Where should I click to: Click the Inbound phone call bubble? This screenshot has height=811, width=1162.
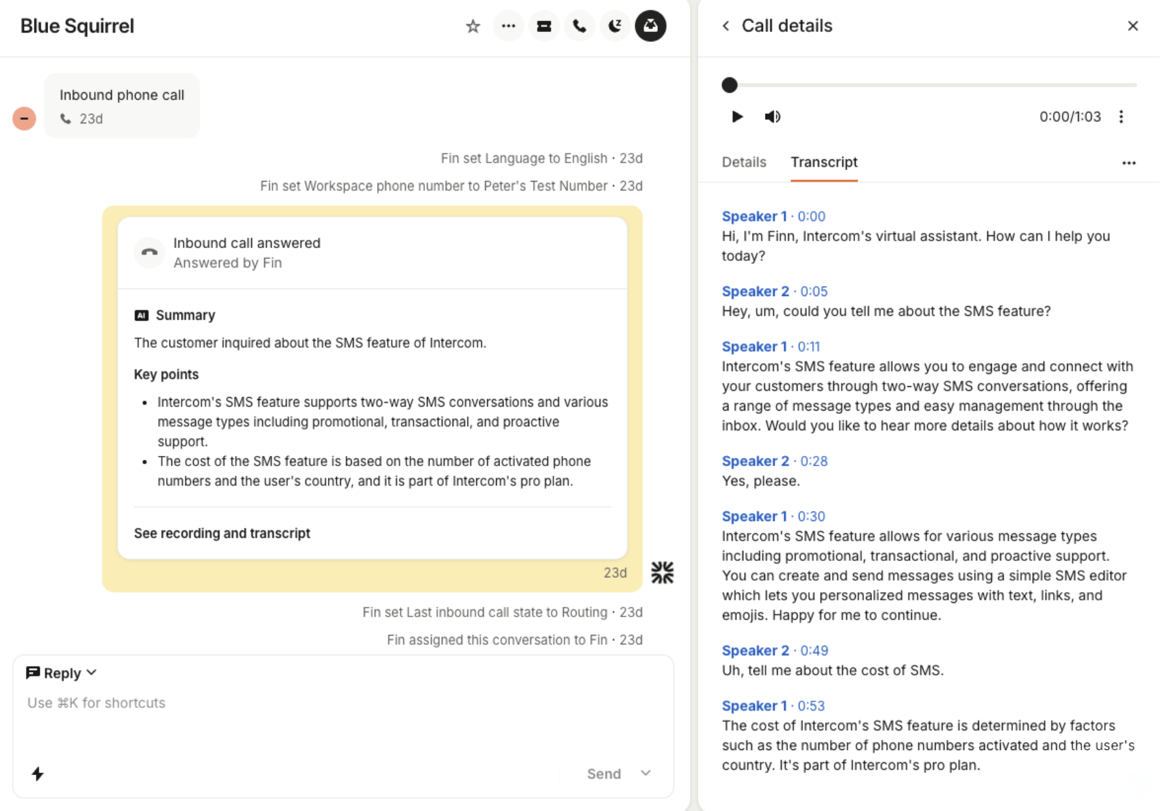[122, 106]
